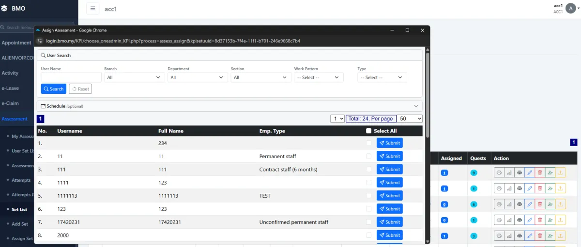Open statistics chart icon for 3-quests row

pos(509,235)
